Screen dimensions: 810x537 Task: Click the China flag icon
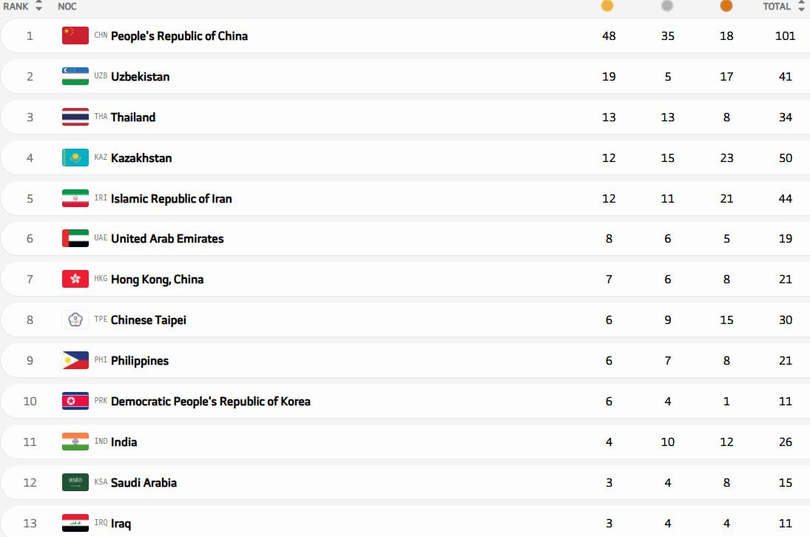(x=75, y=36)
